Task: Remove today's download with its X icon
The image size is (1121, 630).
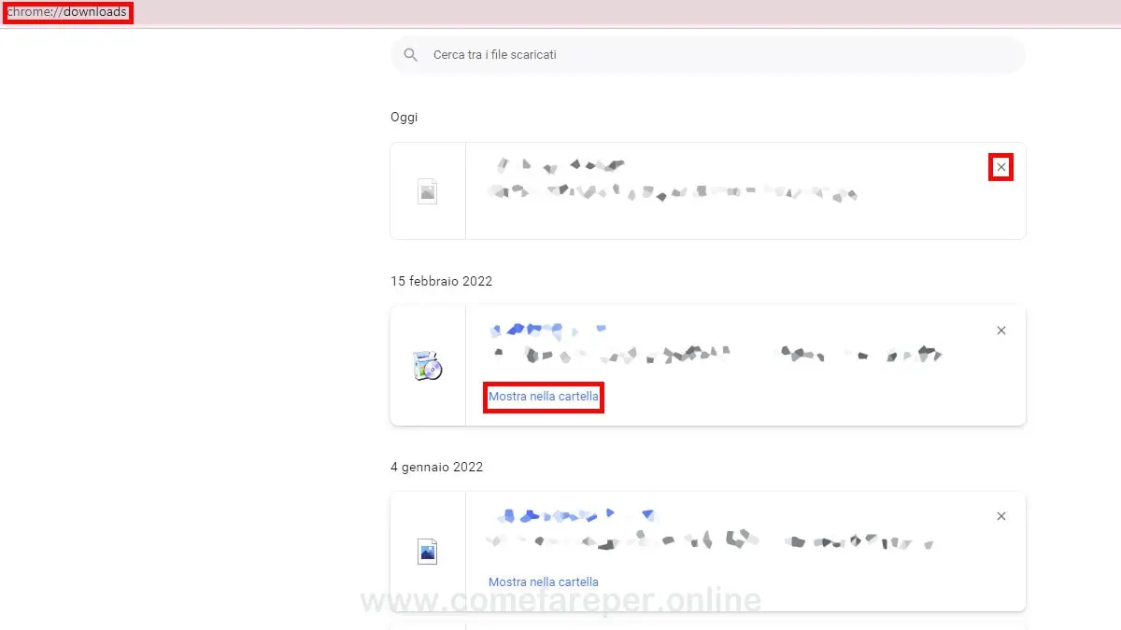Action: (x=1000, y=167)
